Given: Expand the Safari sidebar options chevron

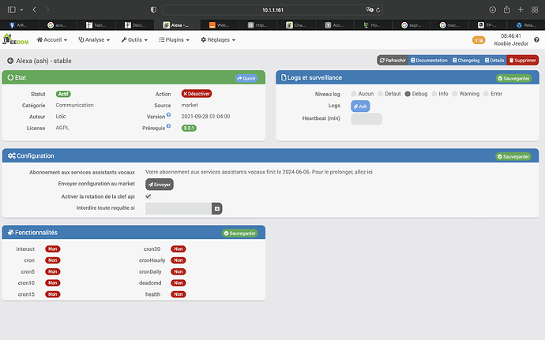Looking at the screenshot, I should pyautogui.click(x=21, y=9).
